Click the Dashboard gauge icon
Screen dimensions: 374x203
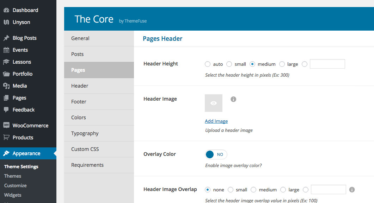(6, 10)
